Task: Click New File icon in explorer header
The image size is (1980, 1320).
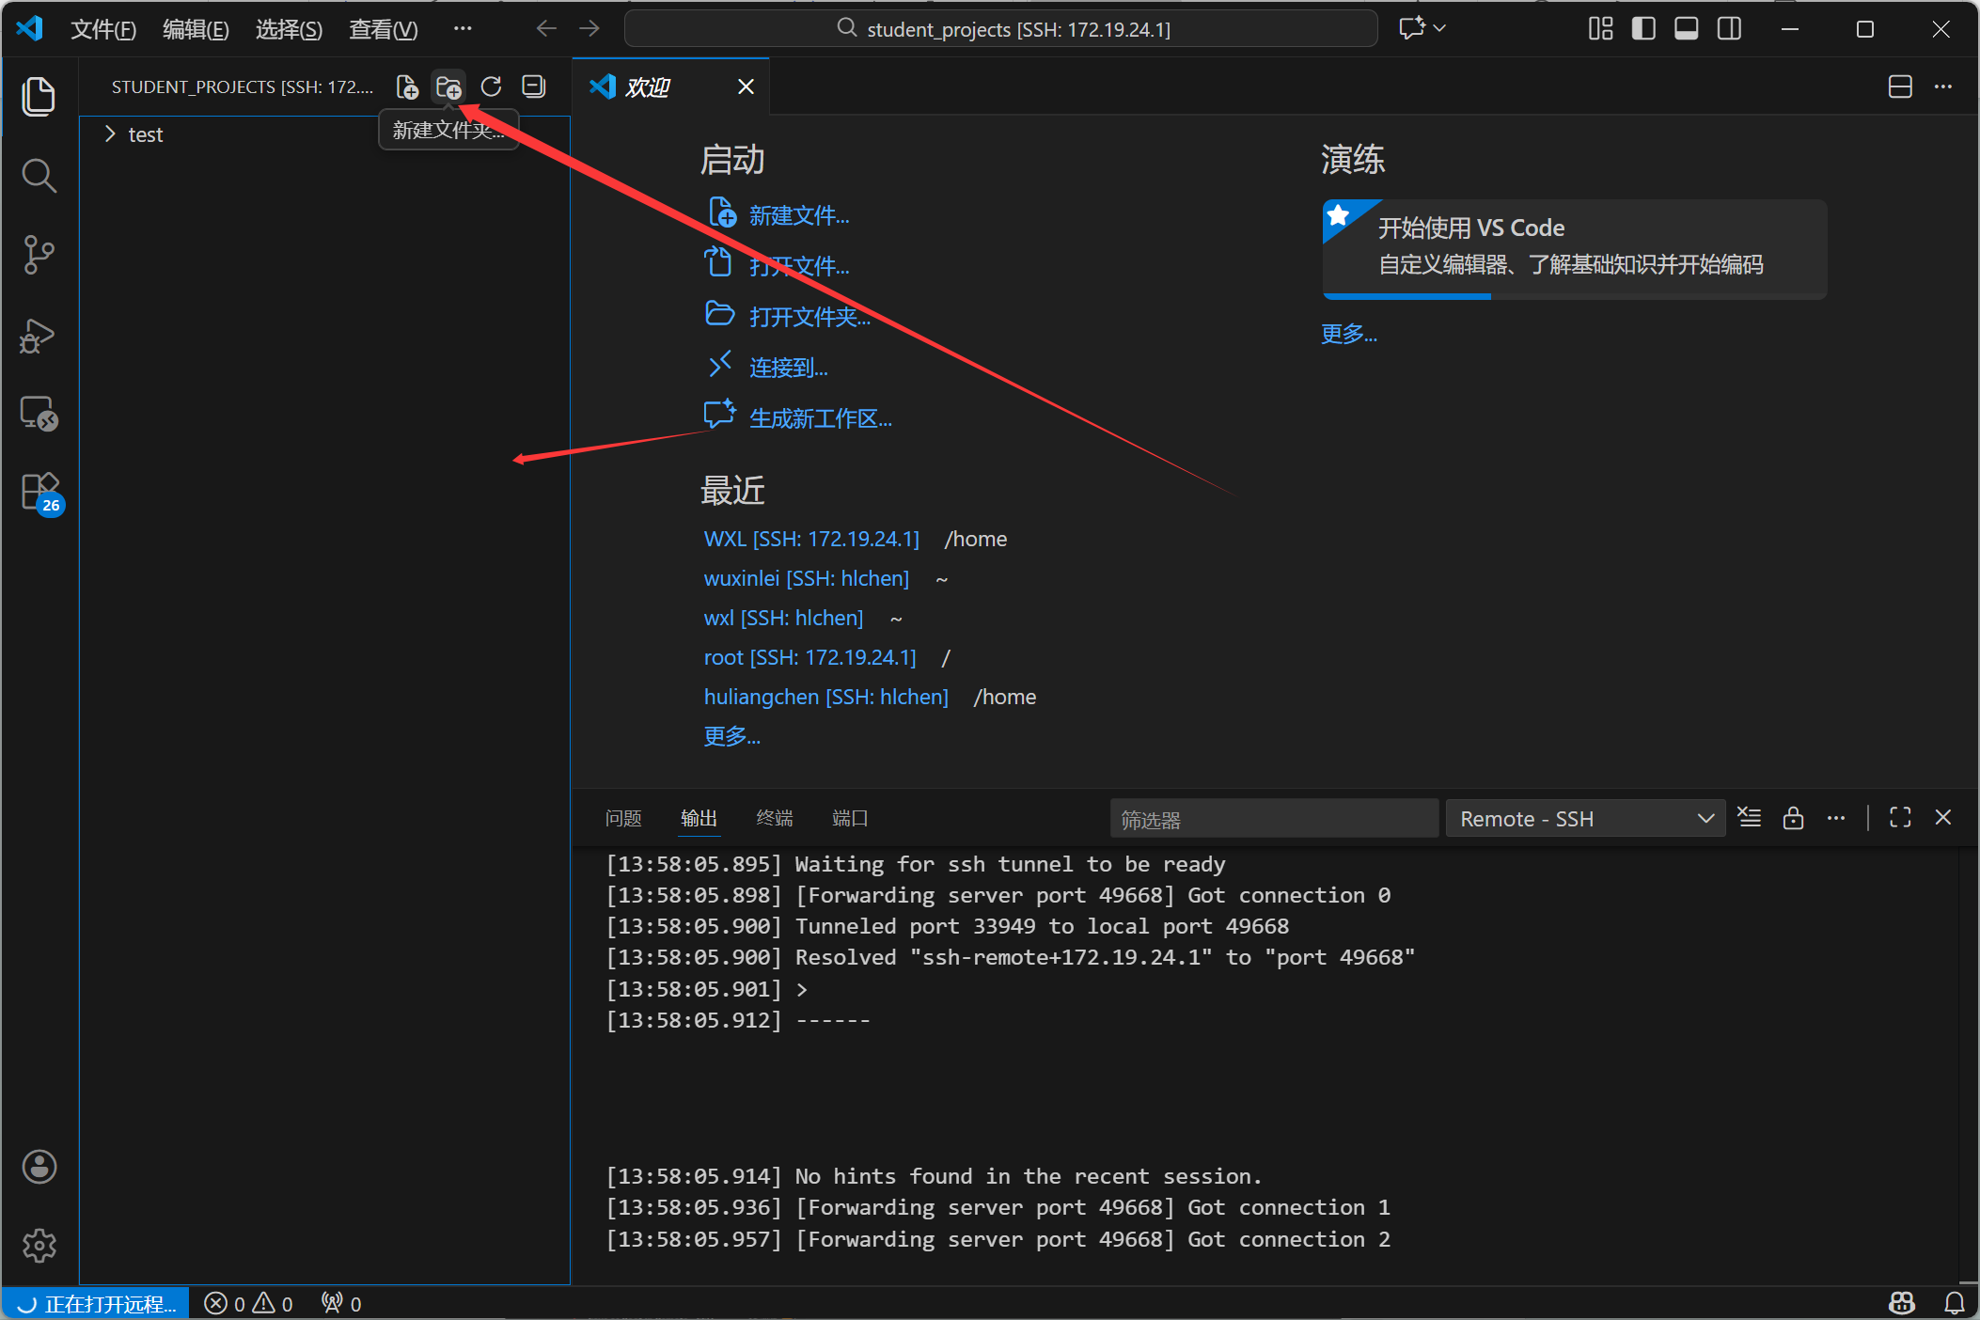Action: click(407, 87)
